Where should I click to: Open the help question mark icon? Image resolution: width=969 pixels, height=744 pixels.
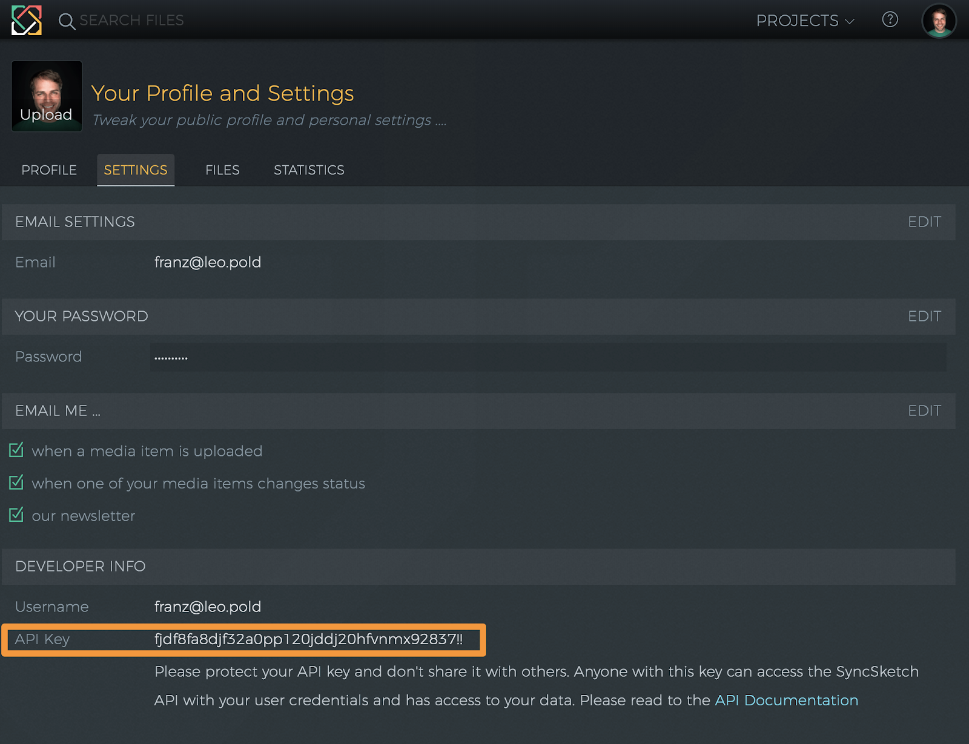pyautogui.click(x=890, y=20)
